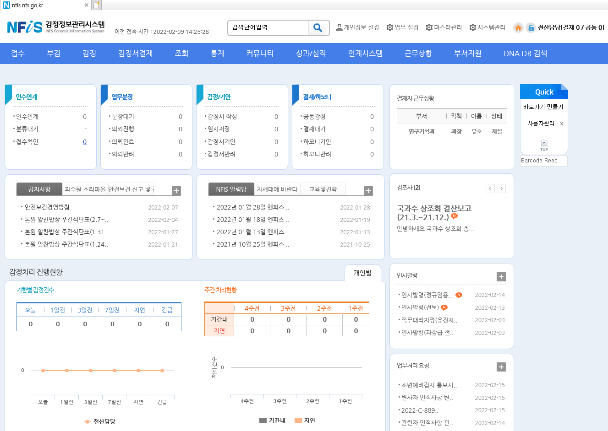608x431 pixels.
Task: Open 직무대리지정(유전자 entry
Action: [429, 320]
